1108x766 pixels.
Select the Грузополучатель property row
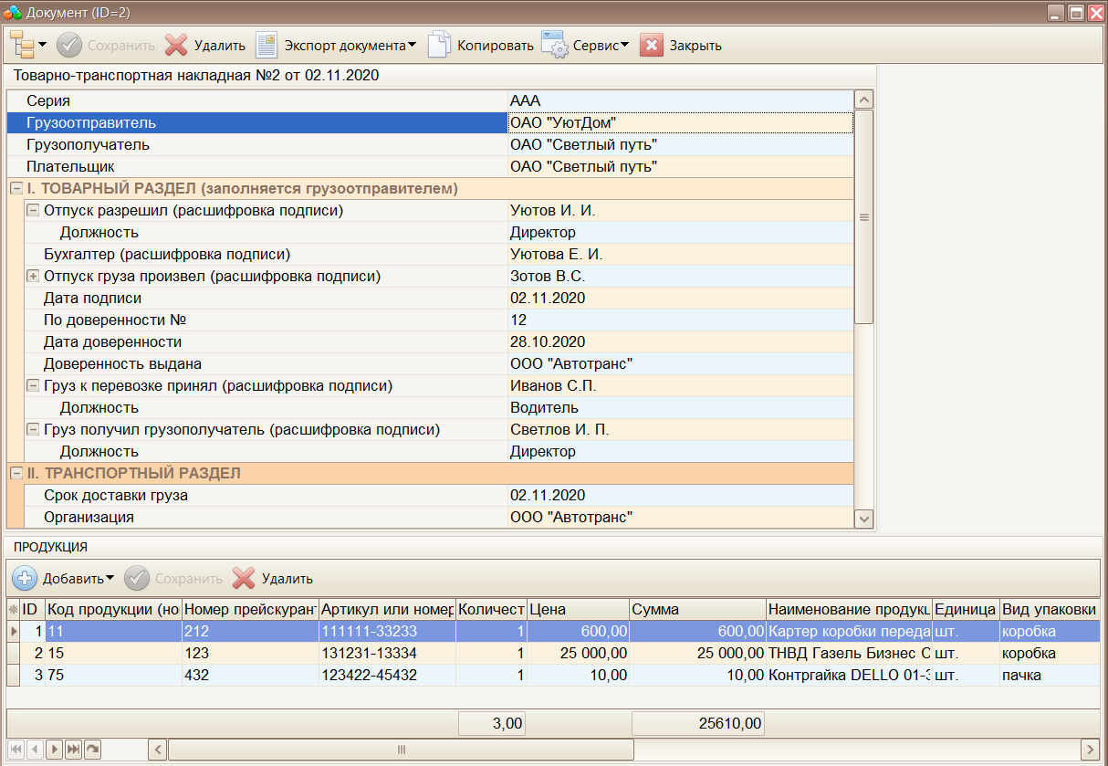click(430, 144)
